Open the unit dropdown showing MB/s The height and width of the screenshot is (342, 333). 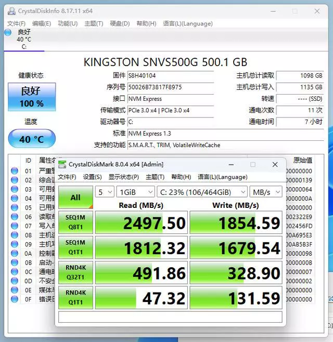[x=266, y=192]
